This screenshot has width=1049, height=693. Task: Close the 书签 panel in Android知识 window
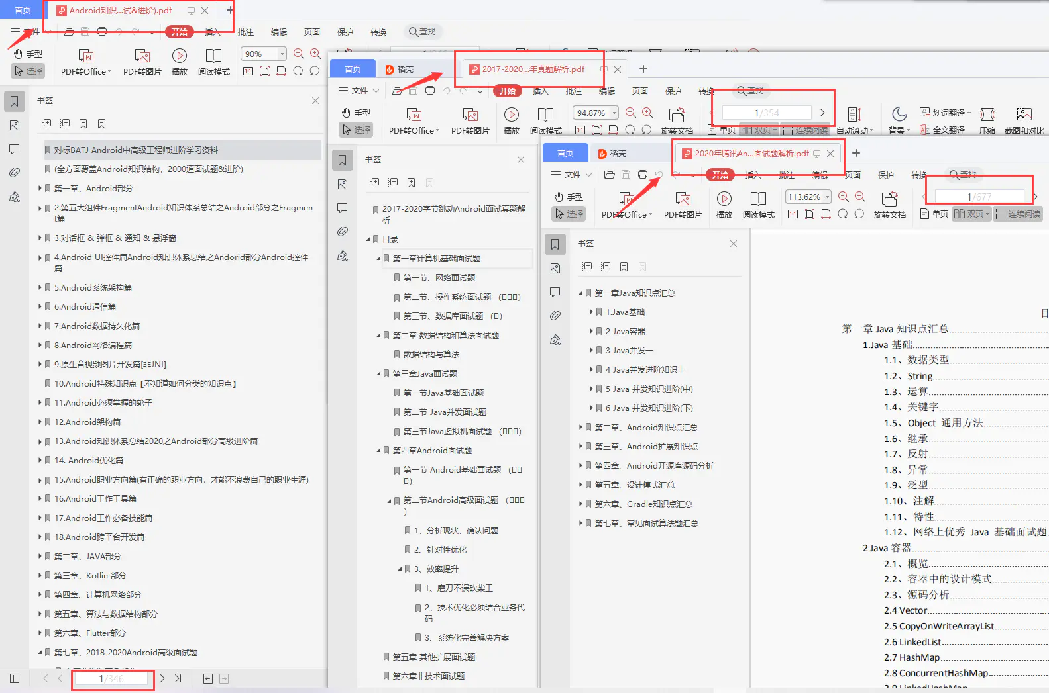coord(315,101)
